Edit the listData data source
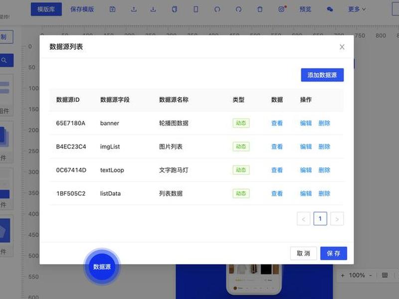The width and height of the screenshot is (399, 299). tap(306, 193)
